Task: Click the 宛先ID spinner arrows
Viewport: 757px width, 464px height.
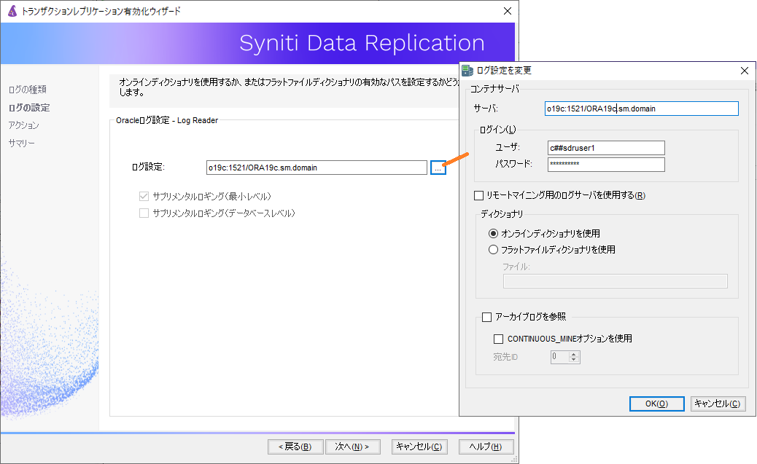Action: coord(574,357)
